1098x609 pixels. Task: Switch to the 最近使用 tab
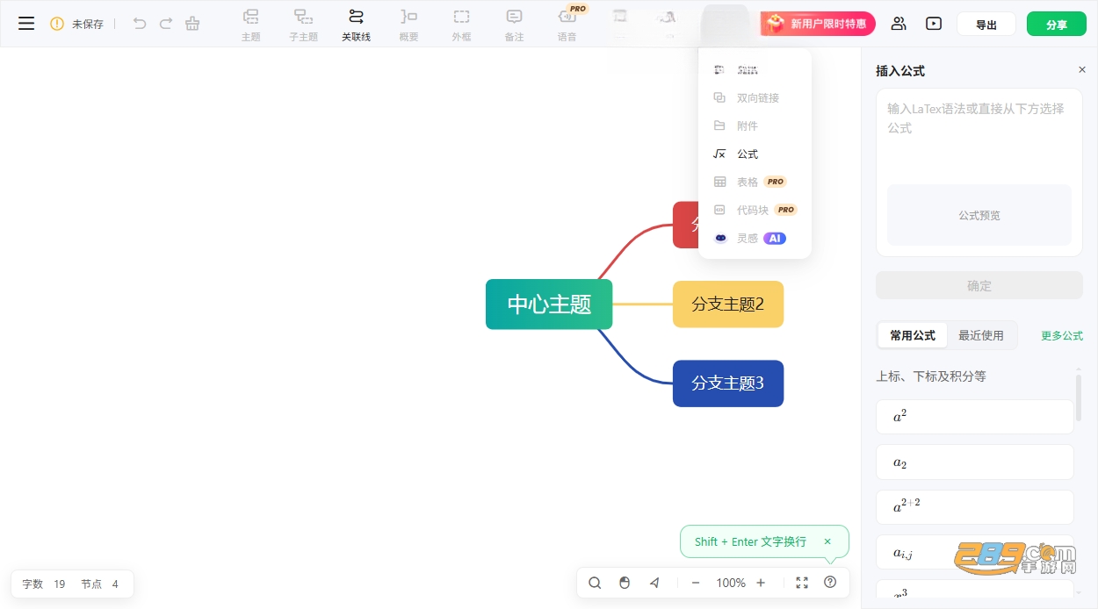tap(981, 335)
